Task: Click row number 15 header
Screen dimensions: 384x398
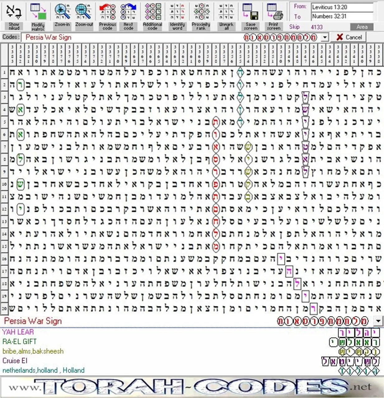Action: click(4, 246)
